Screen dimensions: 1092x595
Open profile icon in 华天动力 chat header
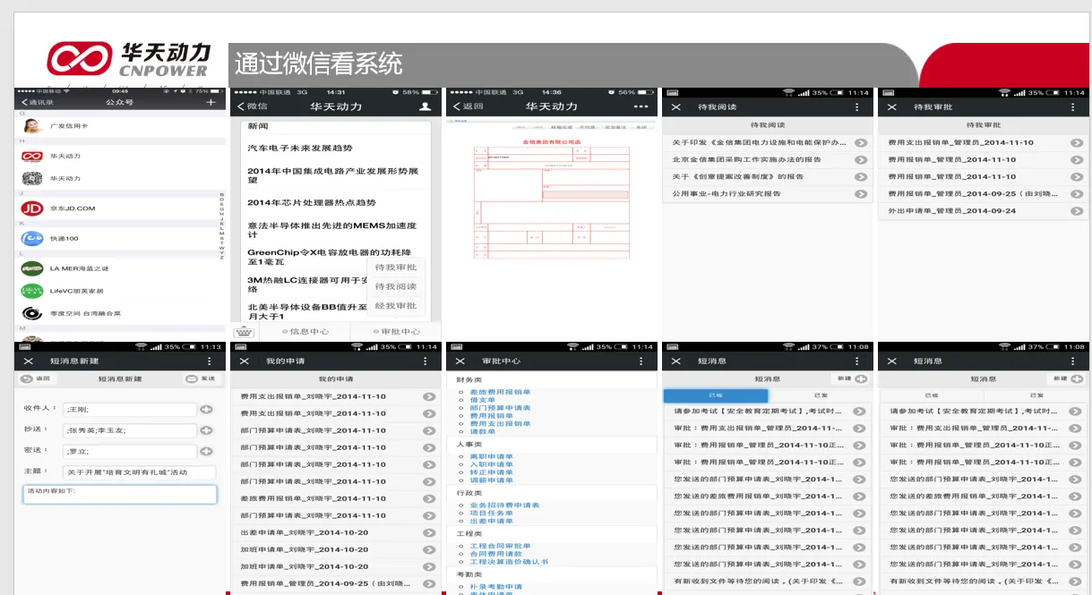click(425, 106)
